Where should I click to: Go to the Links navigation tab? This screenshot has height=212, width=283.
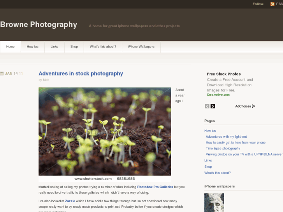pos(54,47)
